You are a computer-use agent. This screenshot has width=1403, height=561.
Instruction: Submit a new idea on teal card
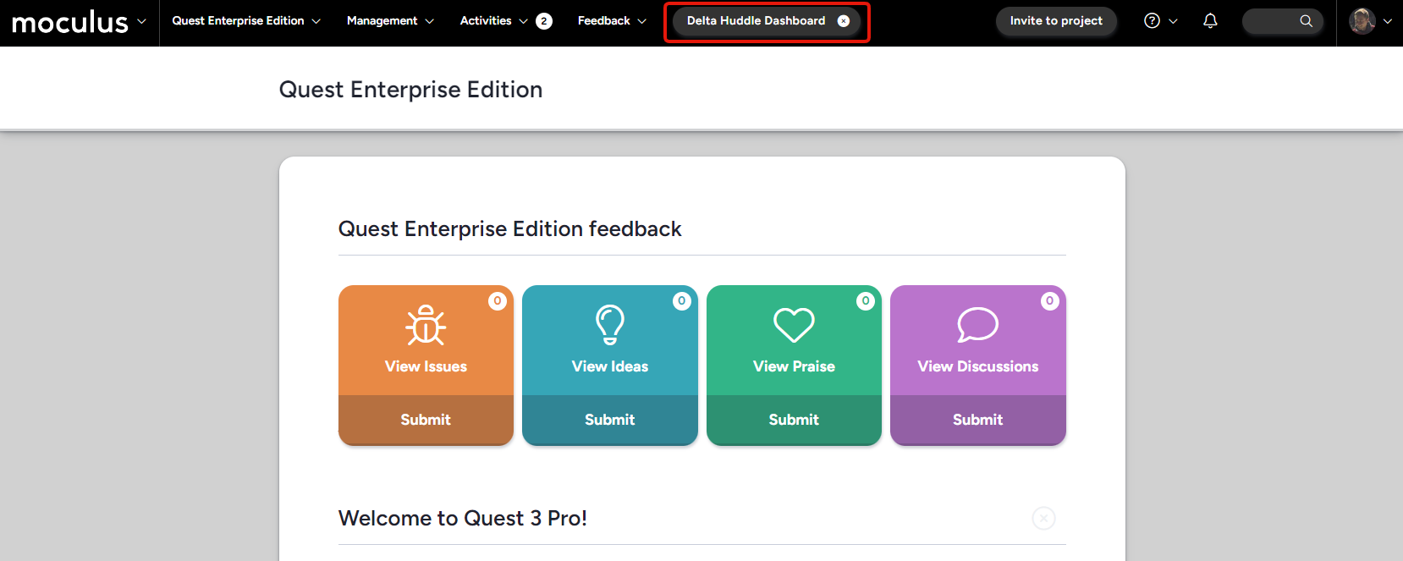click(609, 420)
